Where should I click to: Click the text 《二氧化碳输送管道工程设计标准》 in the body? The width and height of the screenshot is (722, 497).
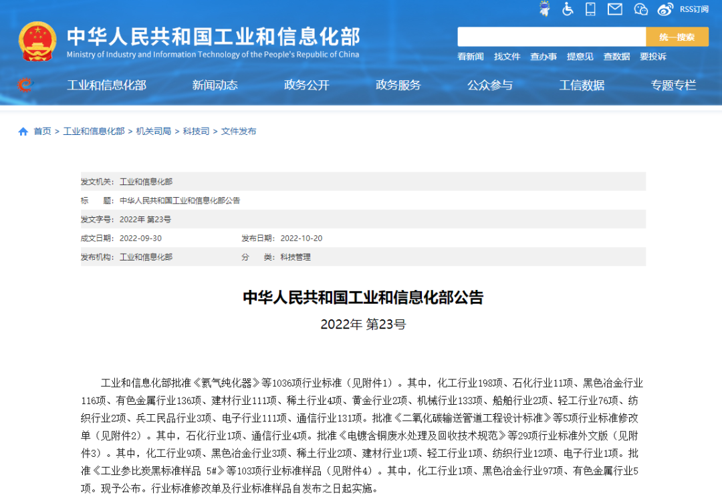tap(471, 418)
